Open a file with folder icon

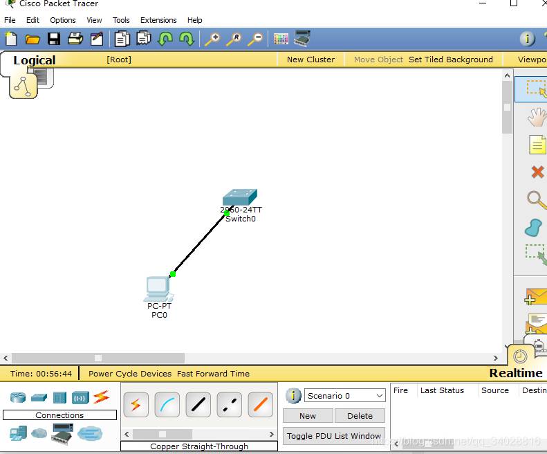33,39
